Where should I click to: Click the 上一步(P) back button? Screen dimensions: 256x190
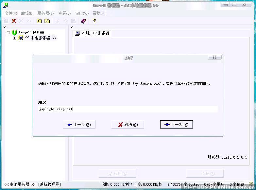tap(79, 125)
